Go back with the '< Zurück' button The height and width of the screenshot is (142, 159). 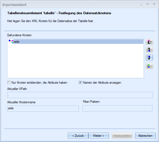pos(78,136)
